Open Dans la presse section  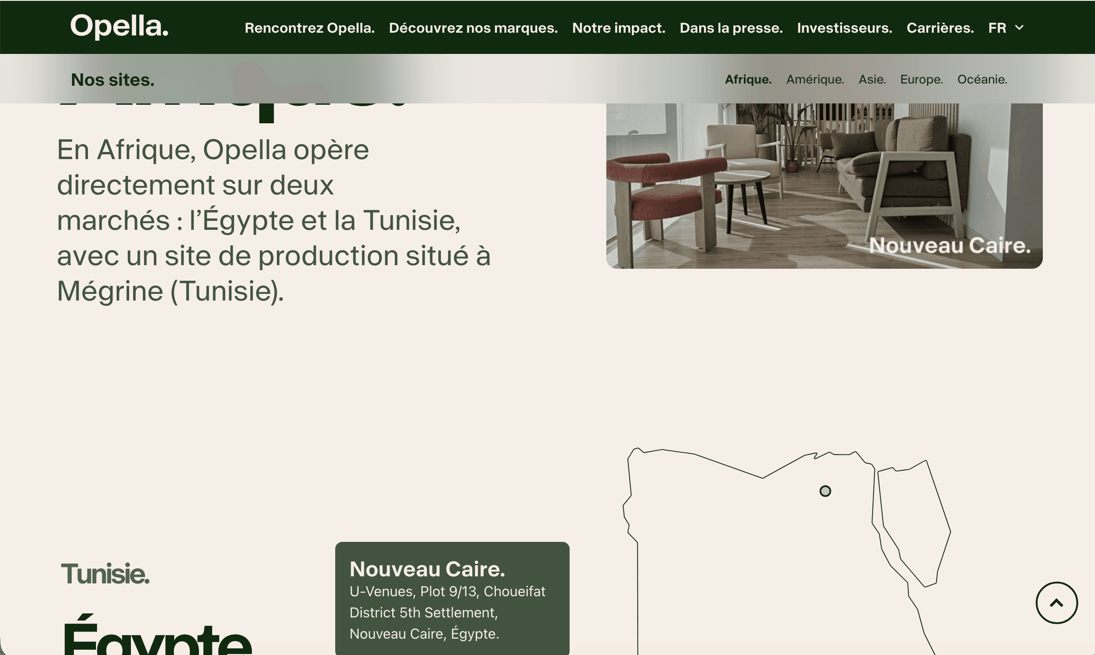click(731, 28)
